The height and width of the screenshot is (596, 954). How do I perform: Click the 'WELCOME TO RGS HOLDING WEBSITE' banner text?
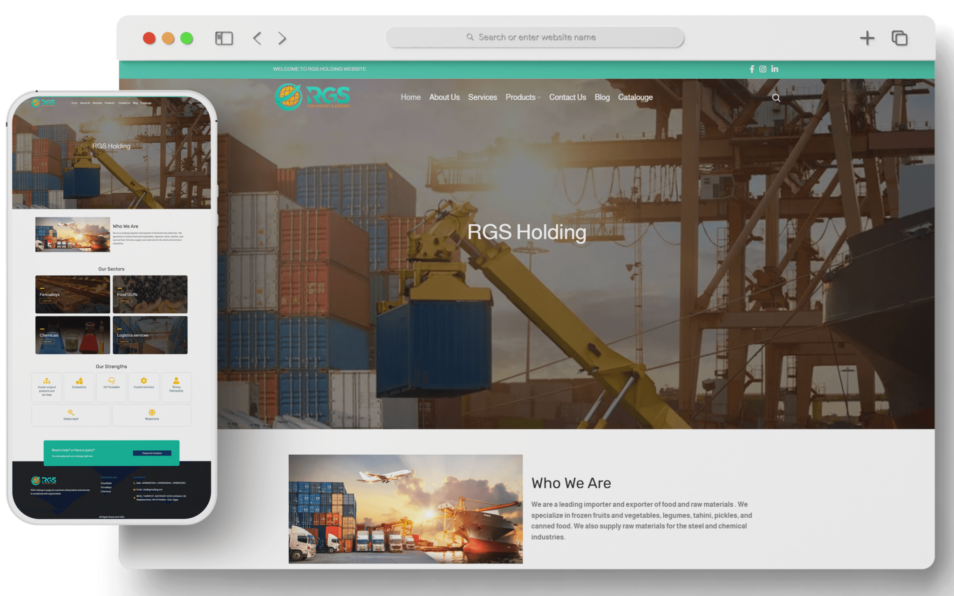click(x=320, y=69)
